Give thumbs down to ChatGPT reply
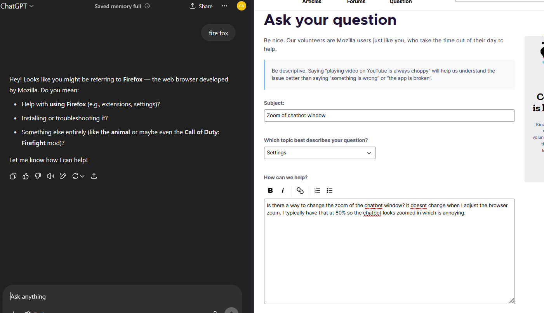This screenshot has width=544, height=313. [38, 176]
